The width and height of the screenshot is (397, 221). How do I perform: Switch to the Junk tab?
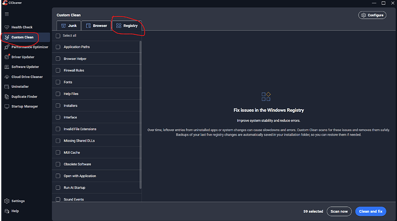68,26
